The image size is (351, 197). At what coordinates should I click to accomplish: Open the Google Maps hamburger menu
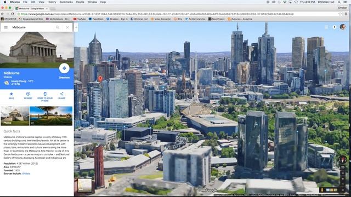6,27
